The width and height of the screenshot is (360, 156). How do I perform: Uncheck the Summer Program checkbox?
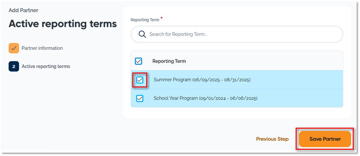(140, 80)
